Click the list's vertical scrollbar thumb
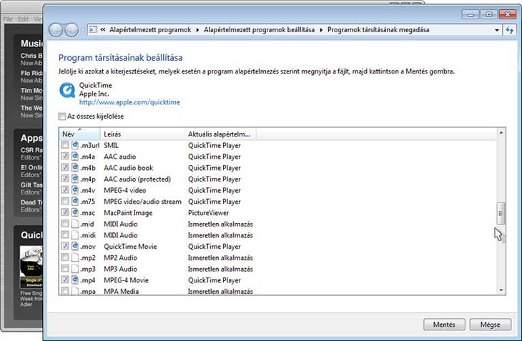522x341 pixels. pyautogui.click(x=501, y=213)
